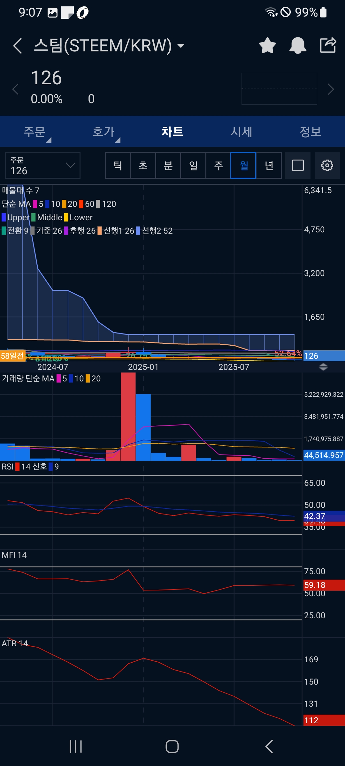Tap the MA 20 orange color swatch
The height and width of the screenshot is (766, 345).
[64, 204]
